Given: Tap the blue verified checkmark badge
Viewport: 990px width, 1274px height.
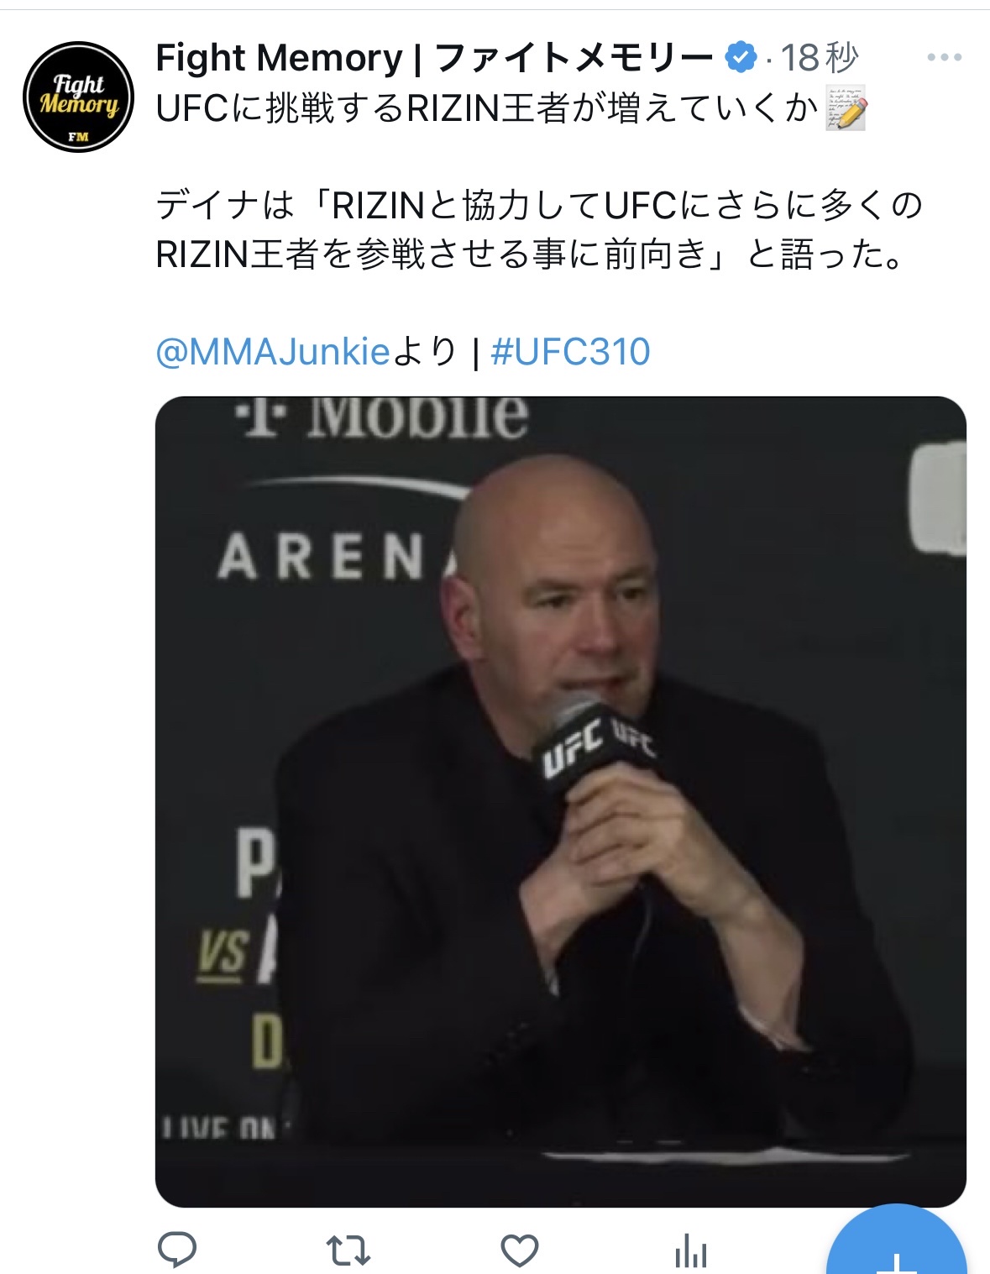Looking at the screenshot, I should pyautogui.click(x=740, y=58).
